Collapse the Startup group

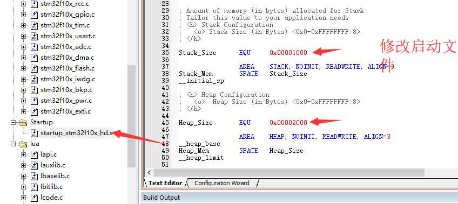(13, 123)
